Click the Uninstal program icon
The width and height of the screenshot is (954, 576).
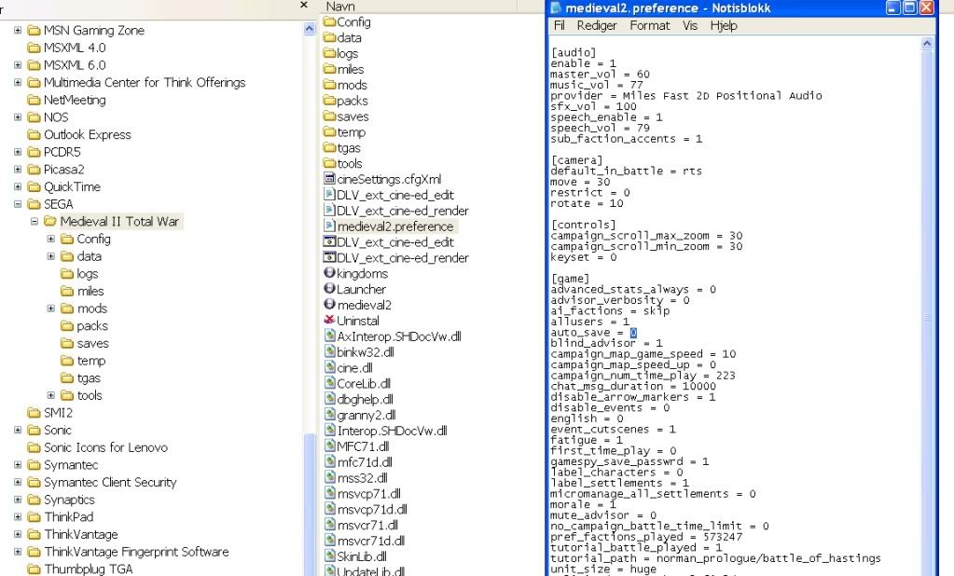[x=329, y=321]
